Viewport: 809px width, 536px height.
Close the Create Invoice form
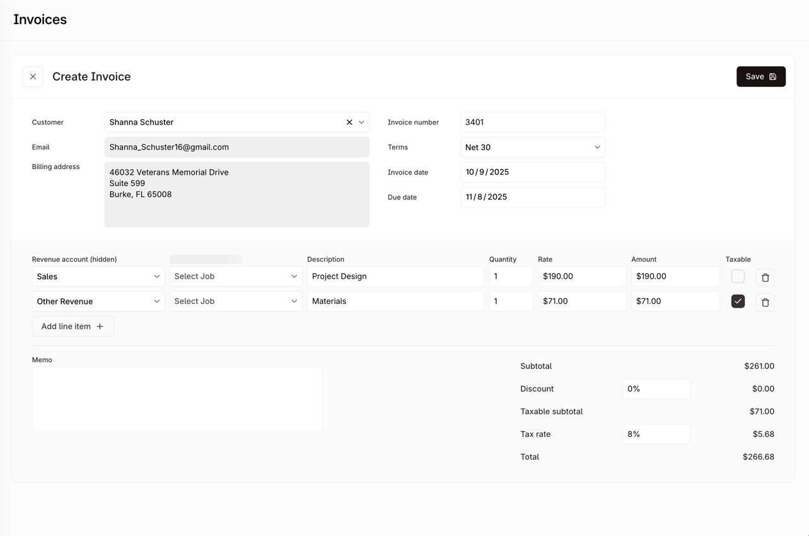[x=33, y=76]
